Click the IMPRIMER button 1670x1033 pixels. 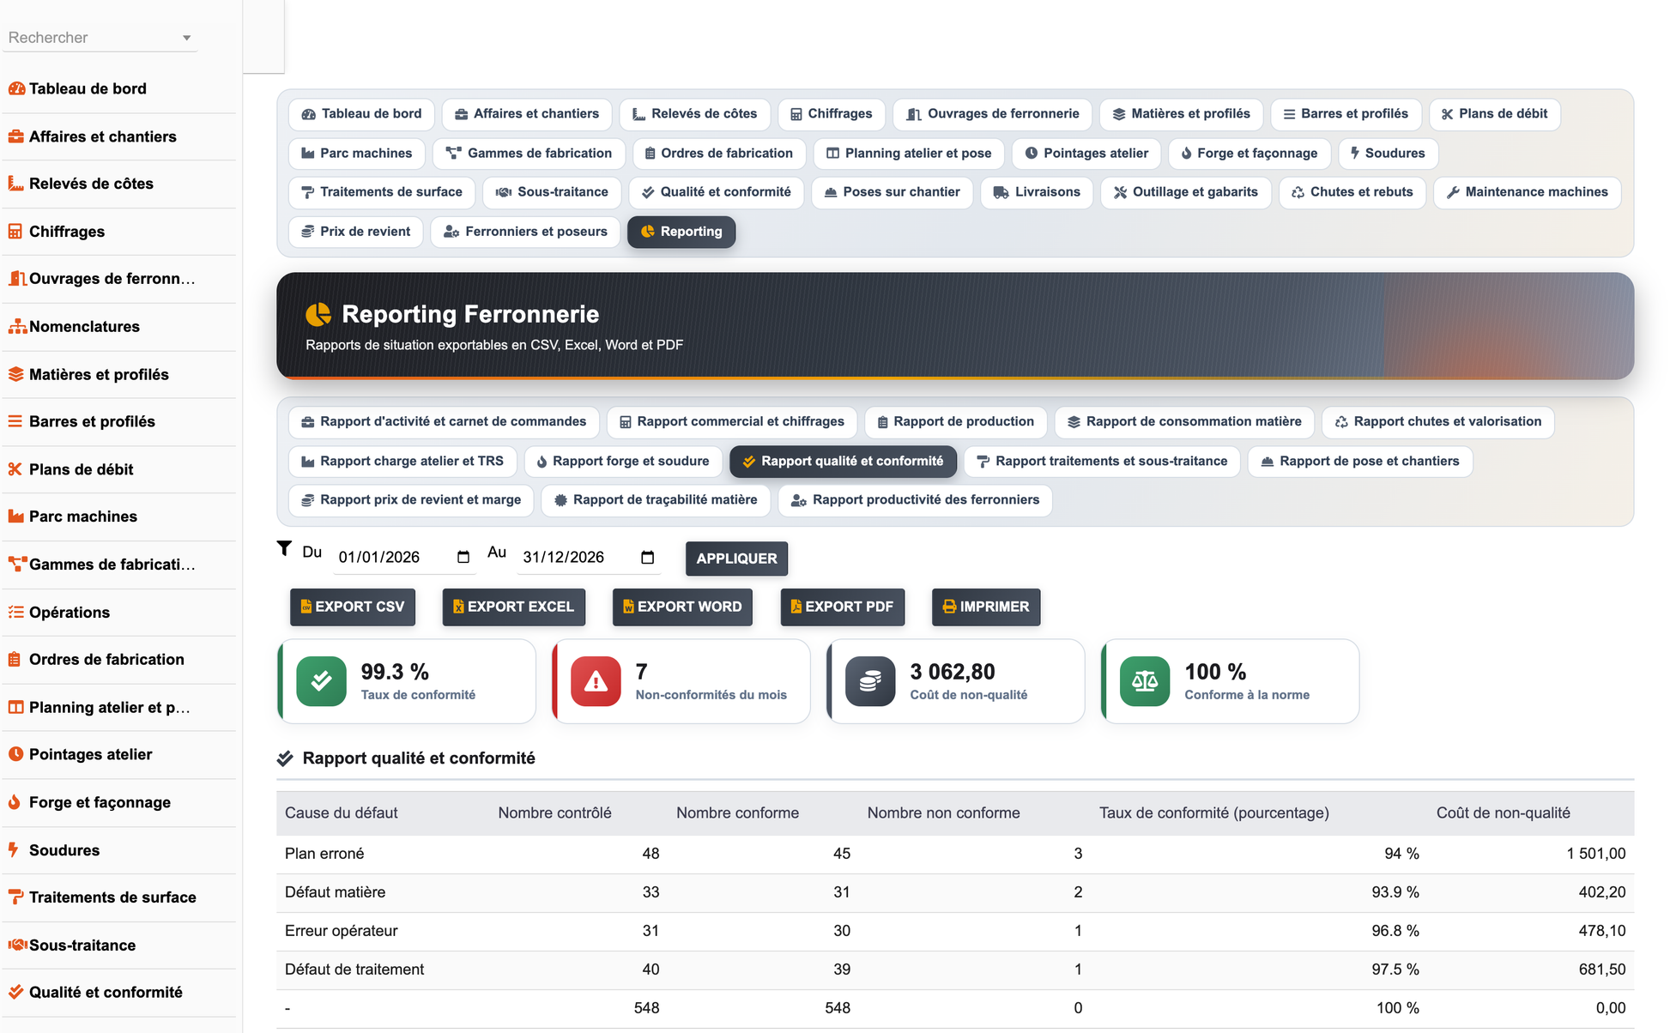click(986, 607)
